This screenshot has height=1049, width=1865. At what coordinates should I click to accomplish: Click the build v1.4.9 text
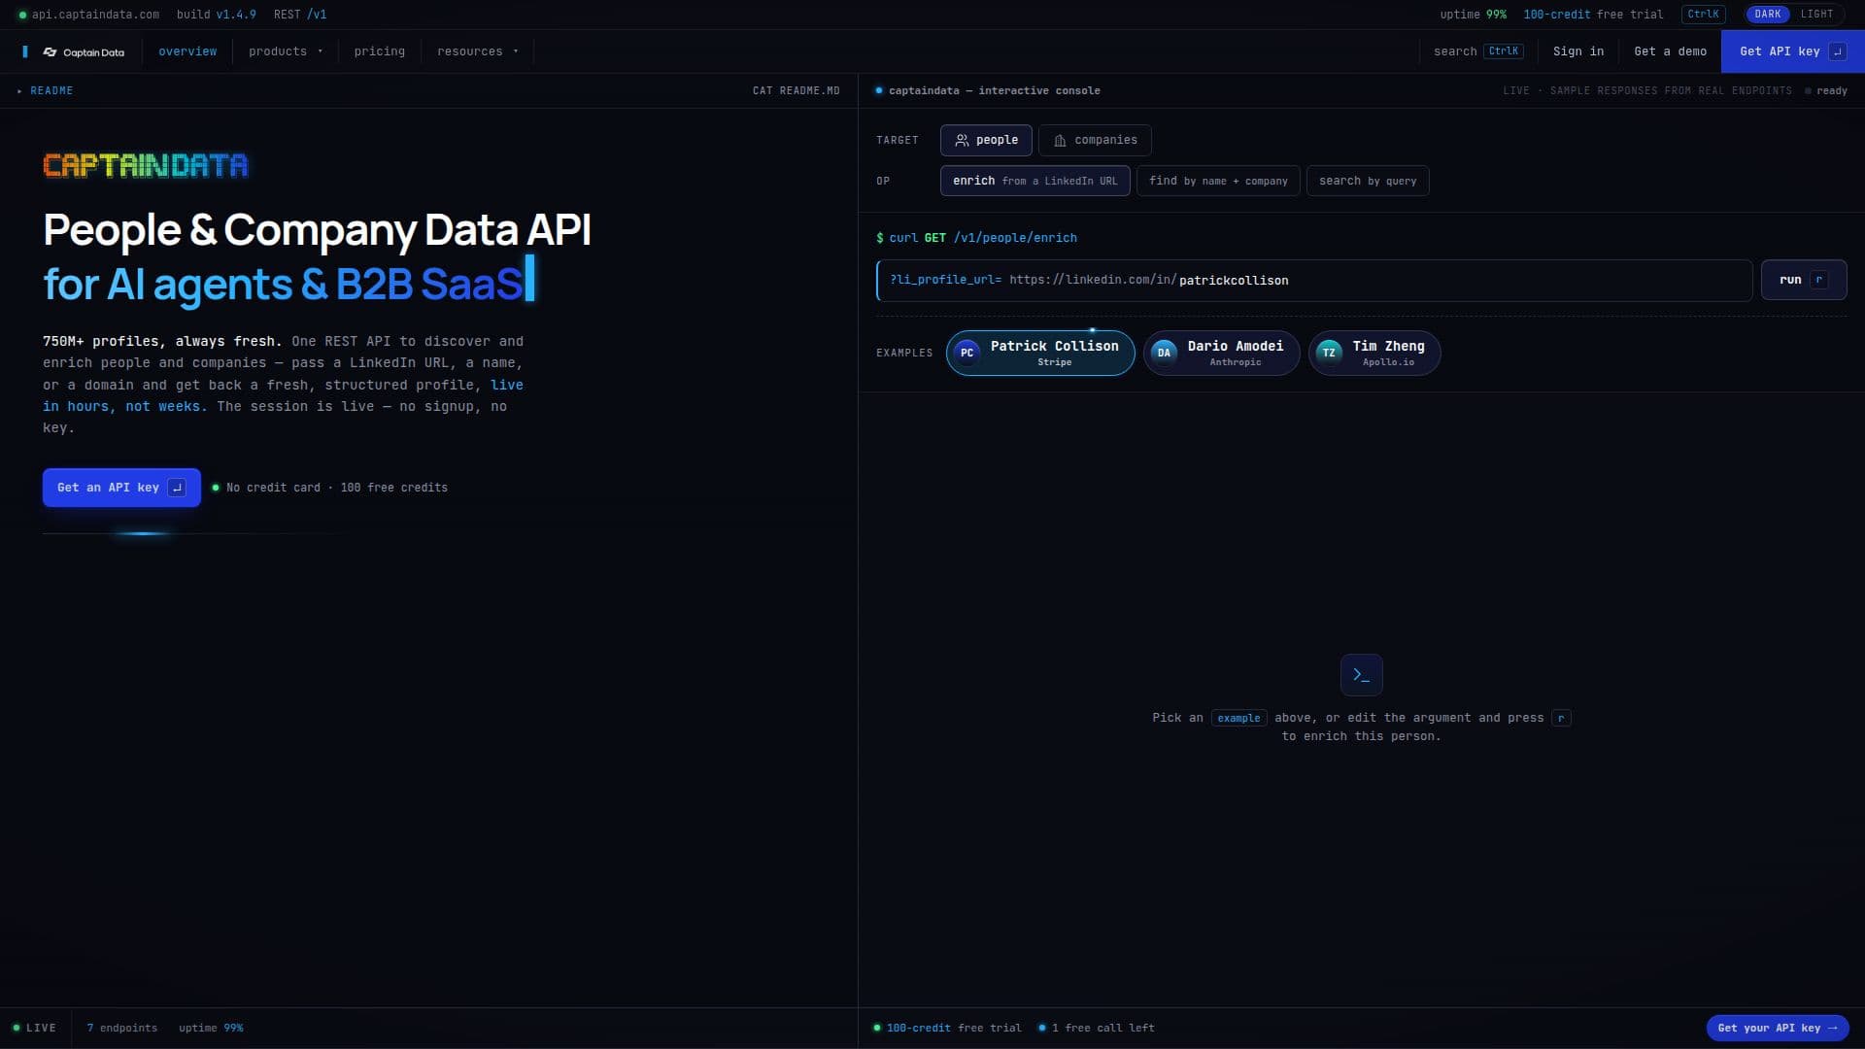pyautogui.click(x=216, y=15)
